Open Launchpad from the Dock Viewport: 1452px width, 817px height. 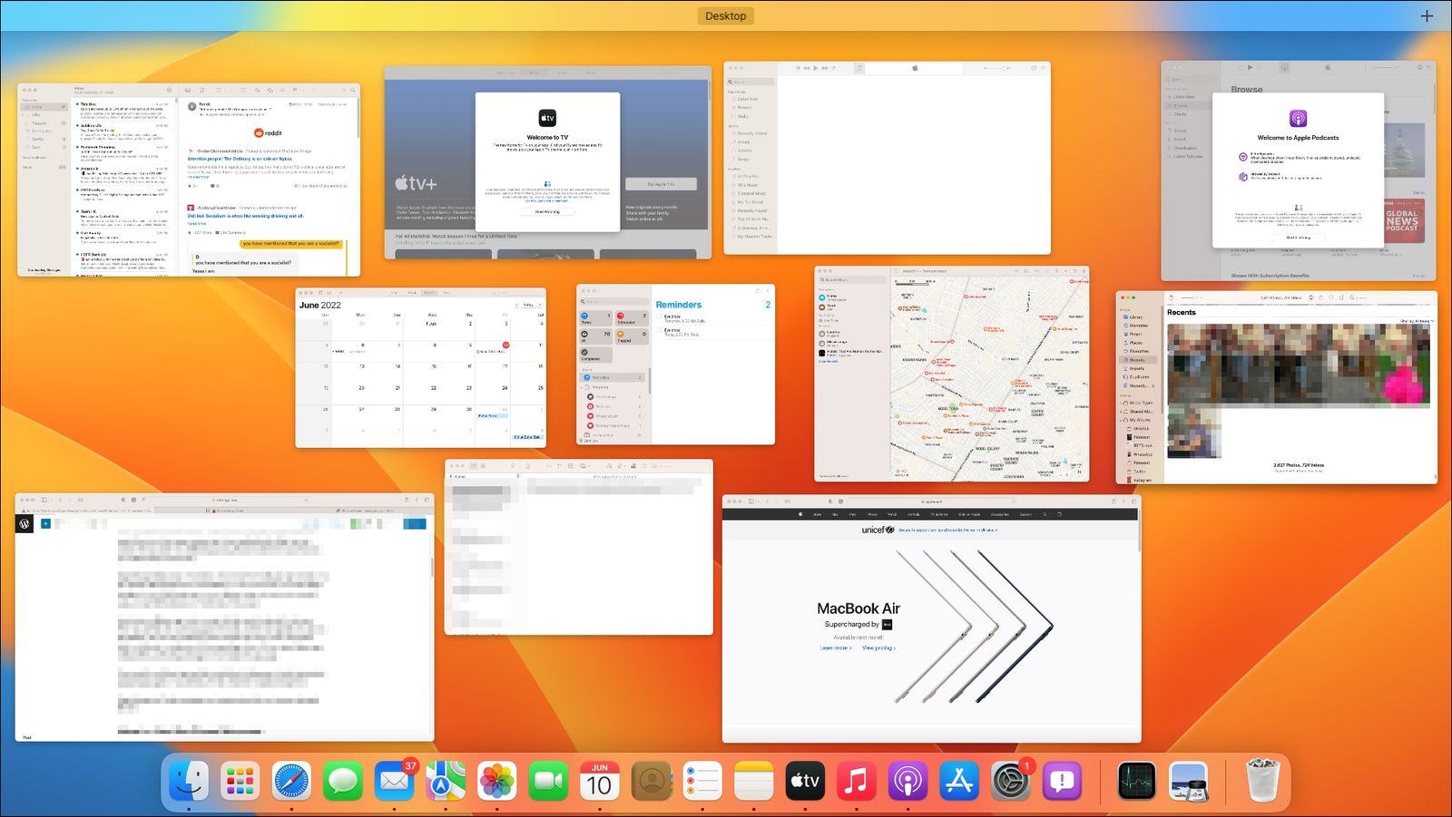(239, 780)
